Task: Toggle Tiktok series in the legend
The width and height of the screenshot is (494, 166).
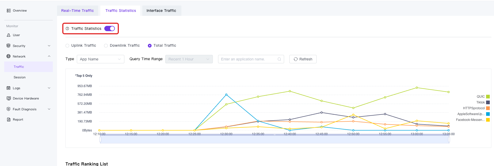Action: 483,102
